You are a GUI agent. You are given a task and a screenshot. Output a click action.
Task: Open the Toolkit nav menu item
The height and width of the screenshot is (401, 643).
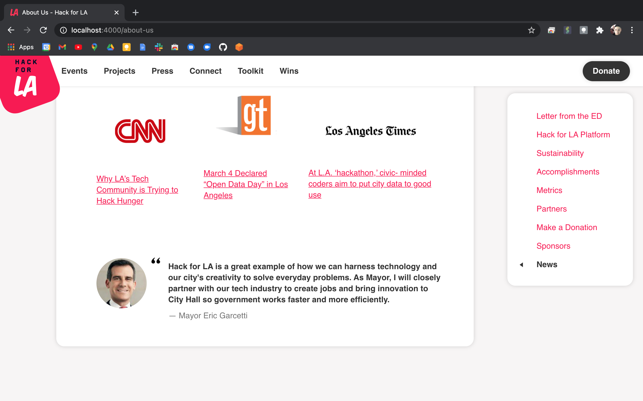pyautogui.click(x=250, y=71)
